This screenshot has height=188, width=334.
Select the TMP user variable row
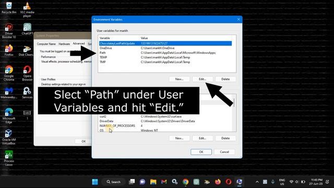165,62
